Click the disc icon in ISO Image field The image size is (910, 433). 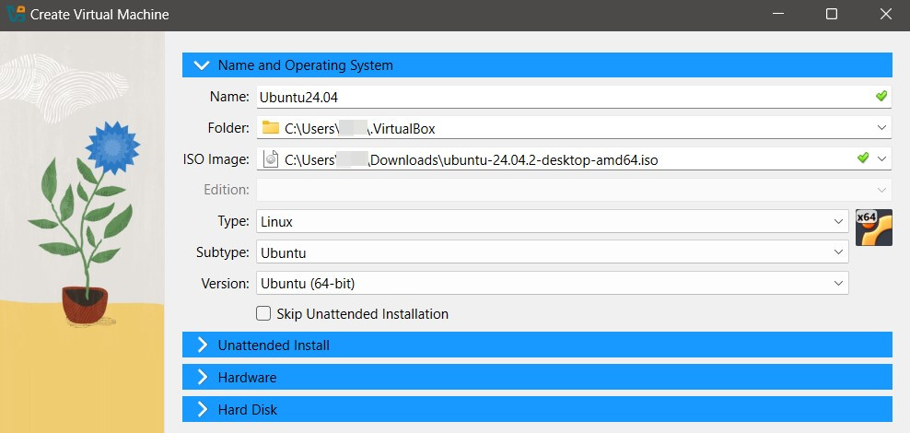click(x=270, y=159)
